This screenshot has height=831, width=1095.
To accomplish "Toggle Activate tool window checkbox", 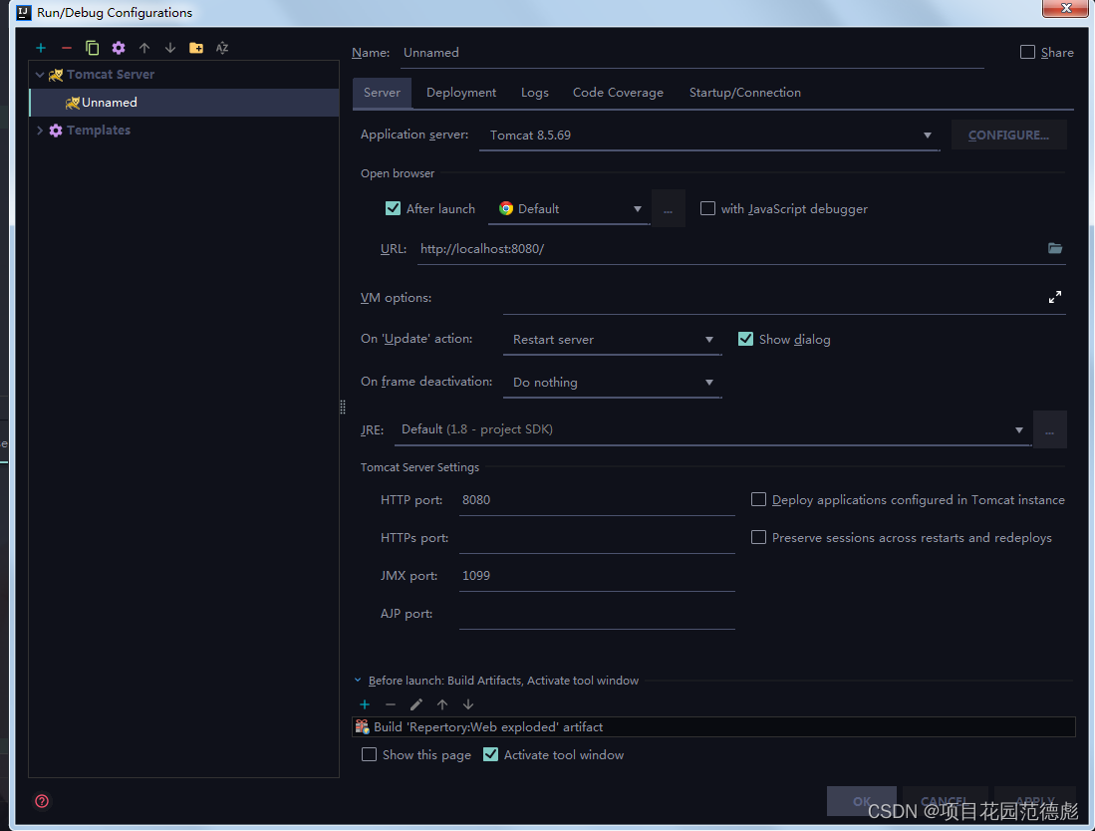I will 491,755.
